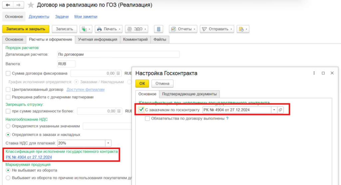The height and width of the screenshot is (185, 341).
Task: Close the Настройка Госконтракта dialog
Action: coord(332,73)
